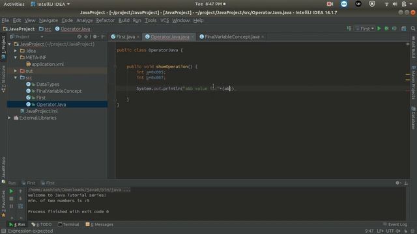Toggle tool window buttons in status bar corner

point(3,231)
